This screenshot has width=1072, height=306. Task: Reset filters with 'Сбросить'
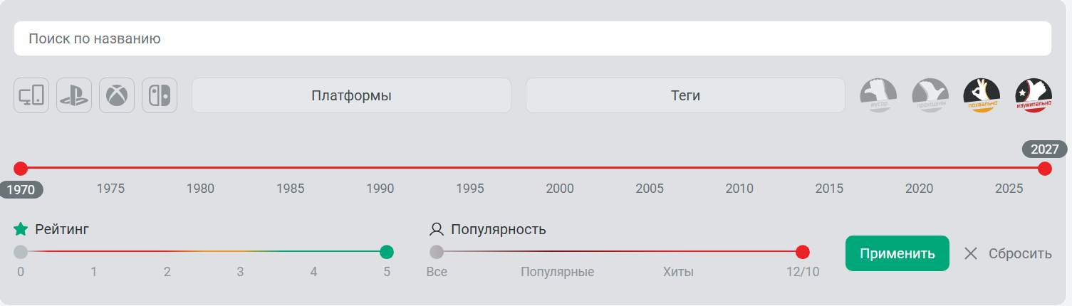[x=1008, y=253]
